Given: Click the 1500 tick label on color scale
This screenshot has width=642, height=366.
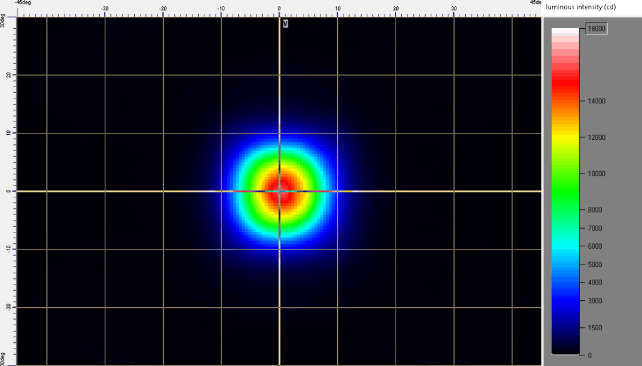Looking at the screenshot, I should [x=595, y=328].
